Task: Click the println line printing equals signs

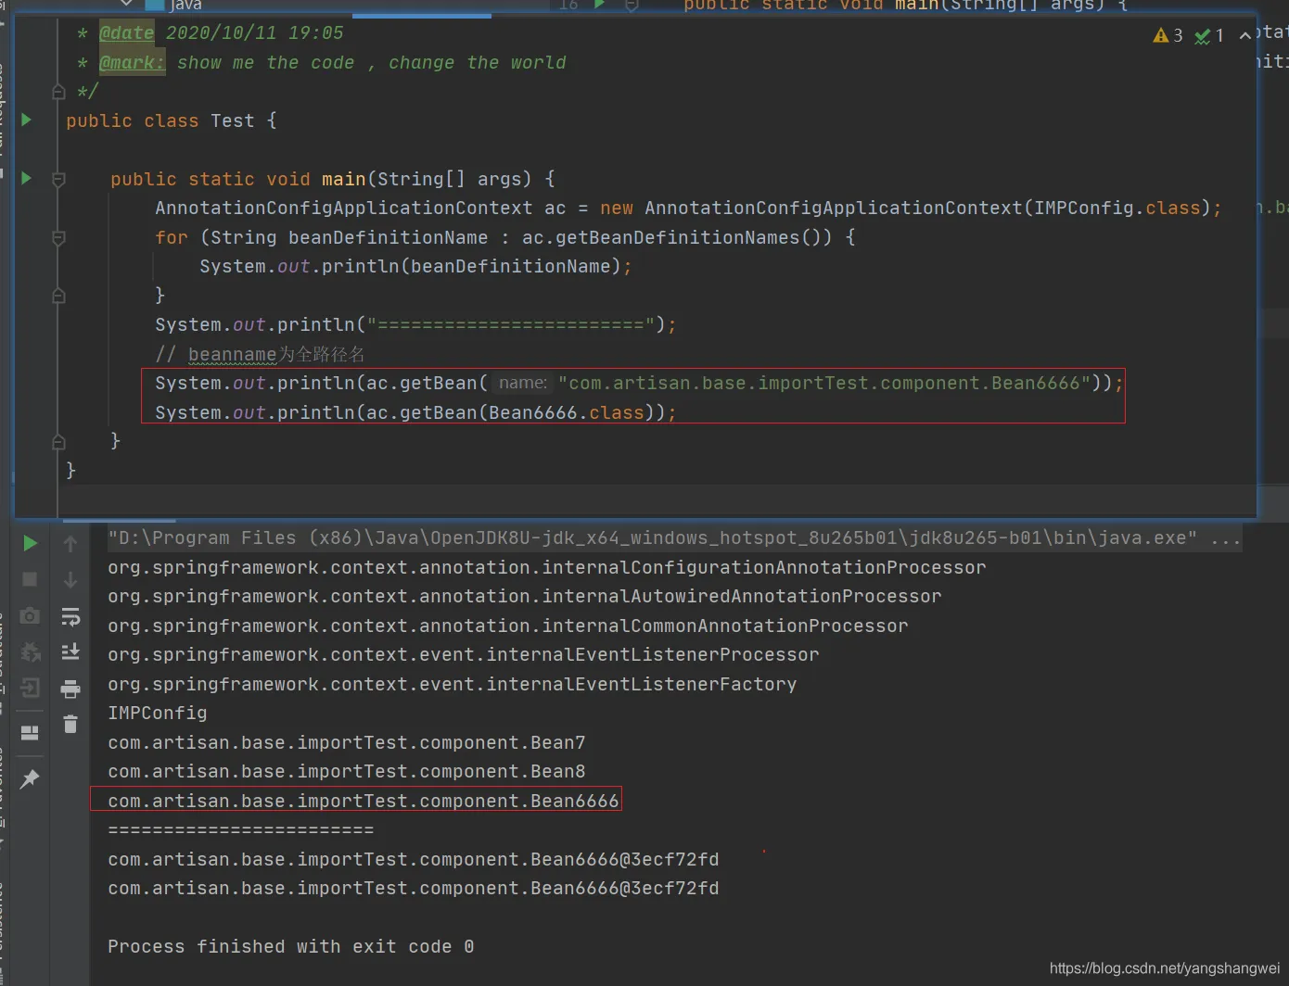Action: click(x=415, y=325)
